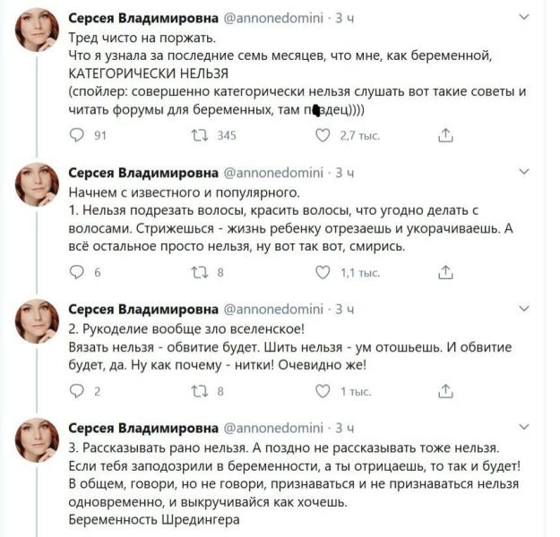The height and width of the screenshot is (537, 560).
Task: Share the tweet about hair
Action: [x=445, y=273]
